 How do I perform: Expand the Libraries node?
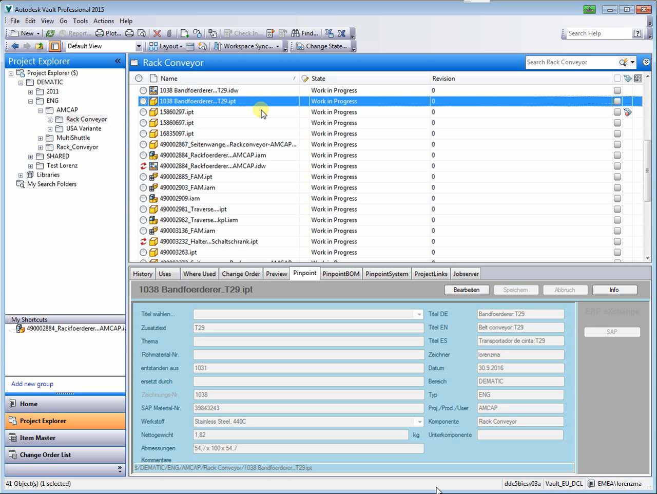click(x=21, y=175)
